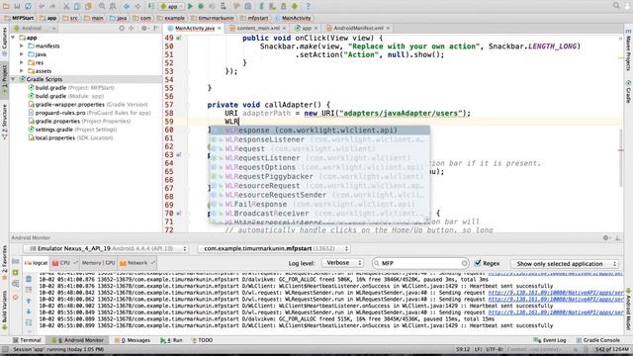This screenshot has height=356, width=633.
Task: Click the Undo arrow icon
Action: click(x=42, y=7)
